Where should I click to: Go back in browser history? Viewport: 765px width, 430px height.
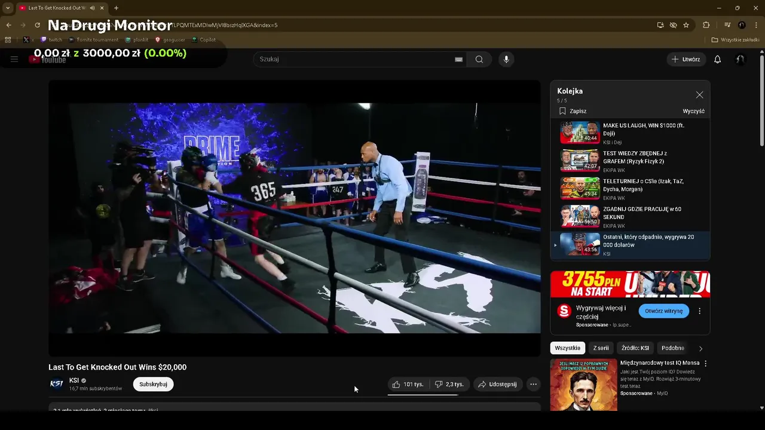[8, 25]
